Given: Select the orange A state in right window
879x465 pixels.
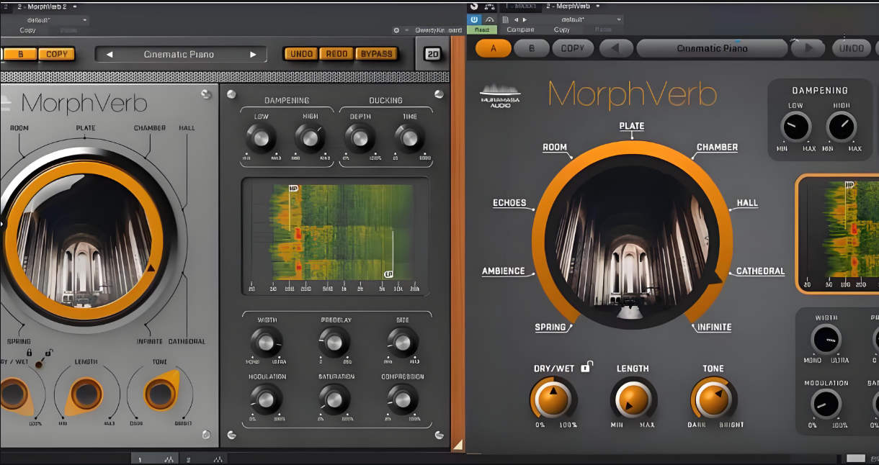Looking at the screenshot, I should tap(494, 48).
